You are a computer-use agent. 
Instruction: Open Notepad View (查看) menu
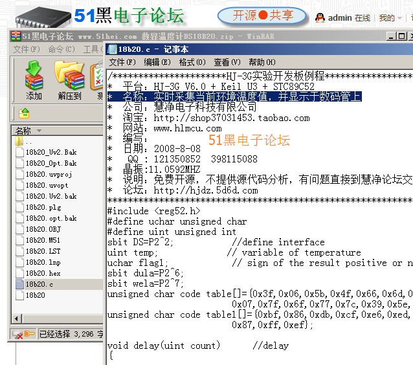(x=227, y=62)
